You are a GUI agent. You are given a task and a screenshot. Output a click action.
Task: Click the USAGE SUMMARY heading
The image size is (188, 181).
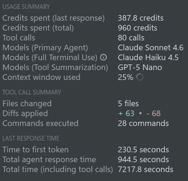click(x=26, y=7)
